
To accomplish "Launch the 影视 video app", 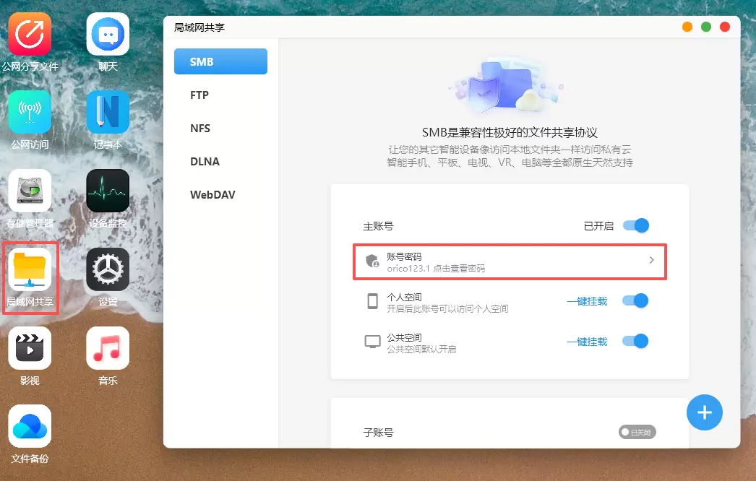I will 30,347.
